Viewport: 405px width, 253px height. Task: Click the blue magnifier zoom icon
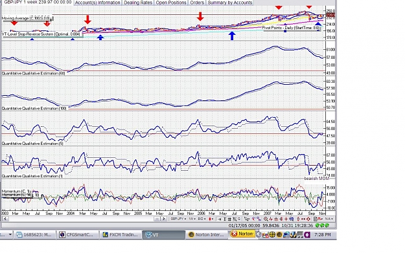pyautogui.click(x=291, y=219)
